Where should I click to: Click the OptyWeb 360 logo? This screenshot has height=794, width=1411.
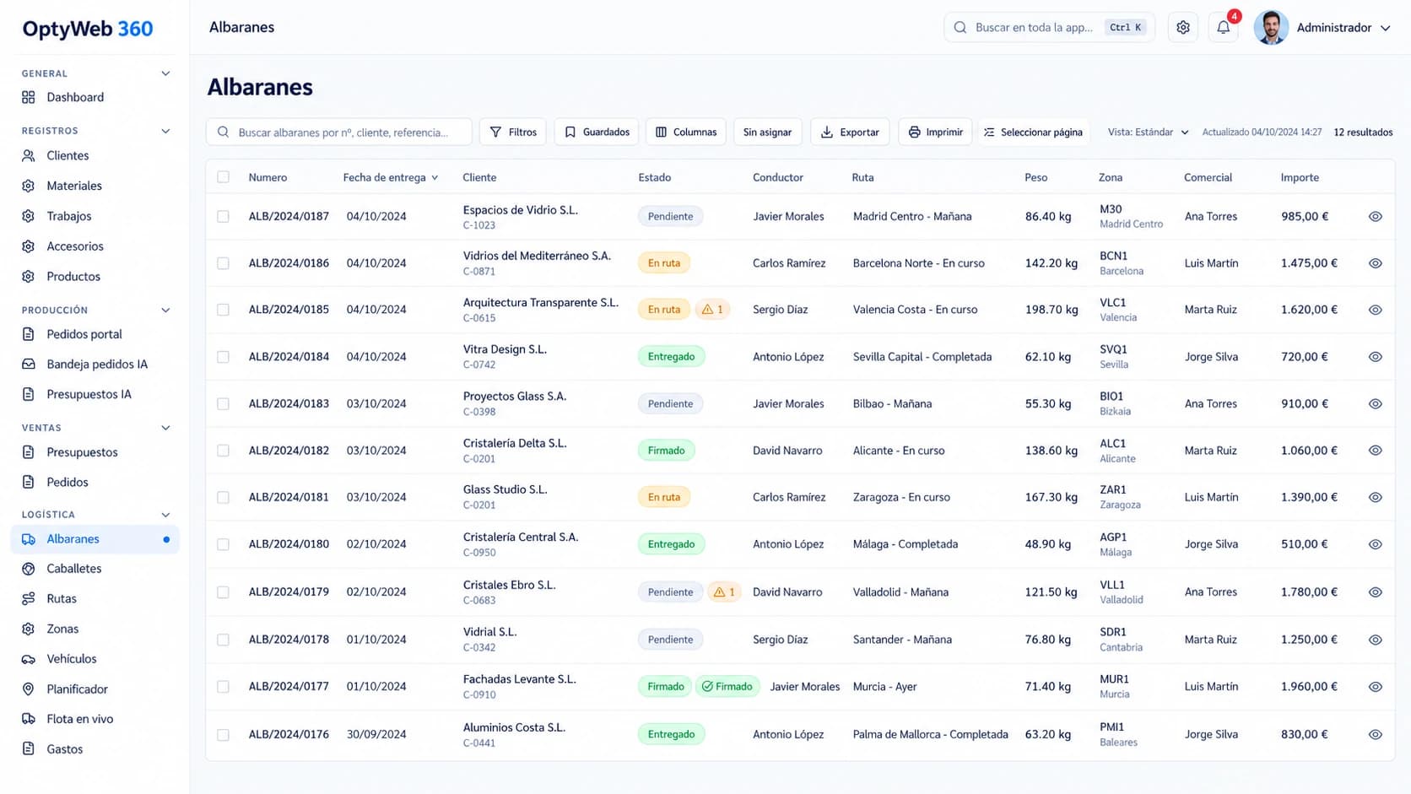pos(88,29)
